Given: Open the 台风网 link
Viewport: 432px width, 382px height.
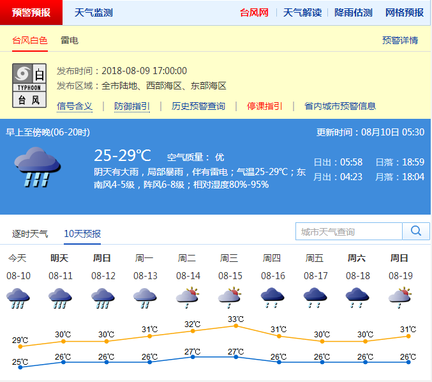Looking at the screenshot, I should (x=254, y=13).
